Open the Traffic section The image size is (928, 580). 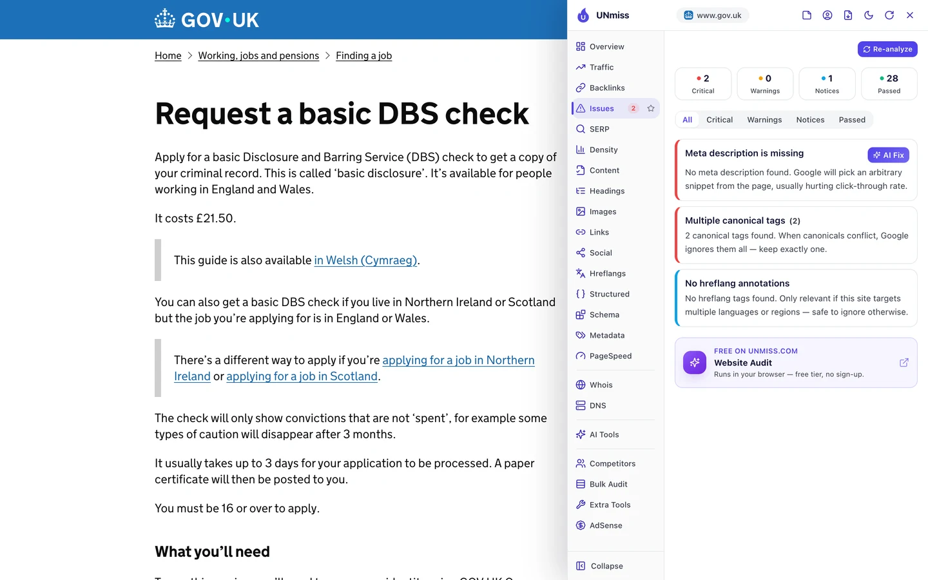point(615,67)
